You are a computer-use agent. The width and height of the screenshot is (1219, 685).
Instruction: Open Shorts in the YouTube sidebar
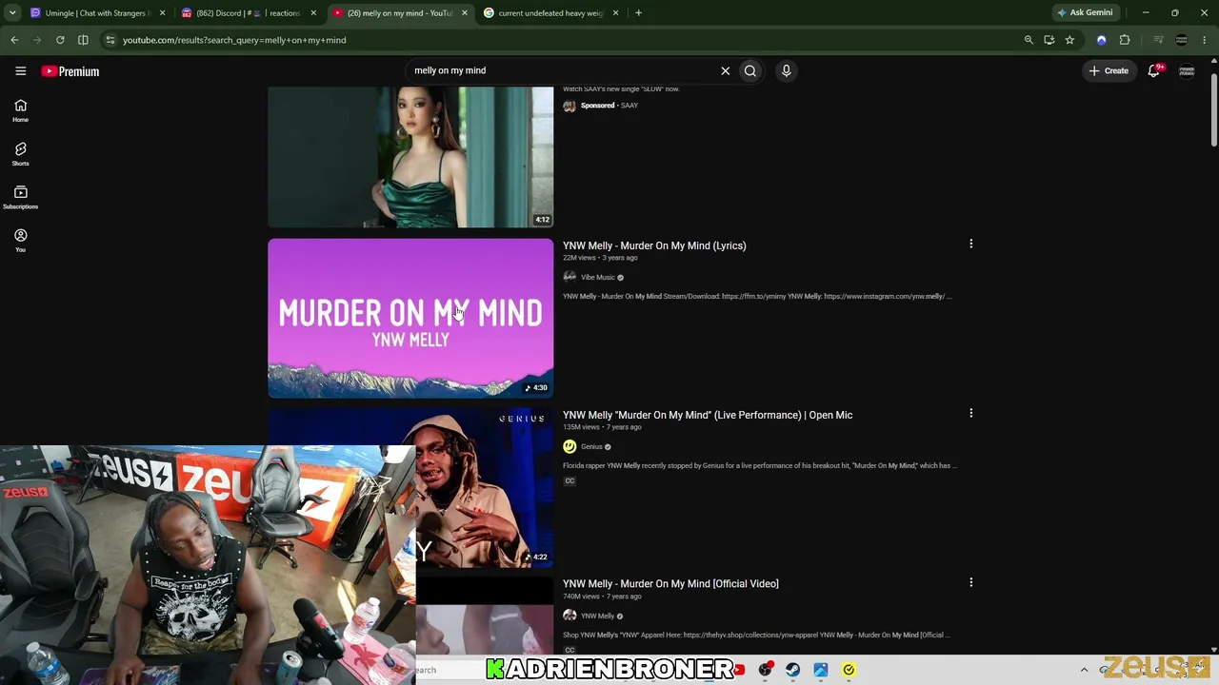[20, 154]
